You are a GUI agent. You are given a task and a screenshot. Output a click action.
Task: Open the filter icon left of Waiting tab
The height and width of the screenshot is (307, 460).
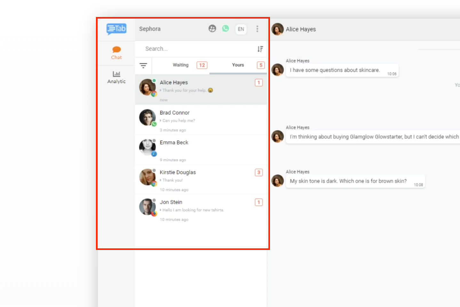(143, 65)
